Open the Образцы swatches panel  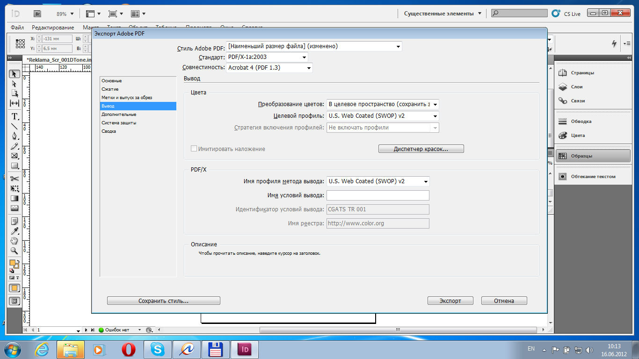[593, 156]
